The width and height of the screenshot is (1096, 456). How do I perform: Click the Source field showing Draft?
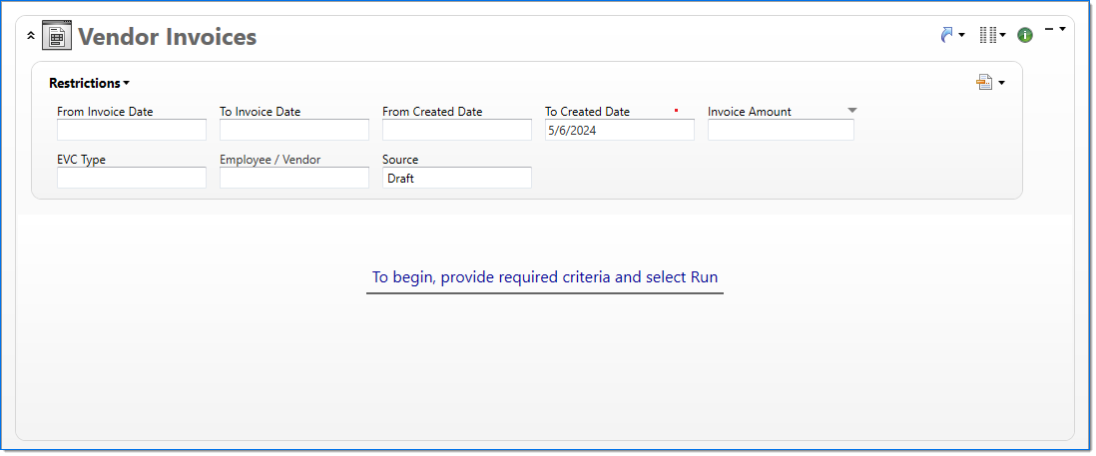pyautogui.click(x=457, y=178)
